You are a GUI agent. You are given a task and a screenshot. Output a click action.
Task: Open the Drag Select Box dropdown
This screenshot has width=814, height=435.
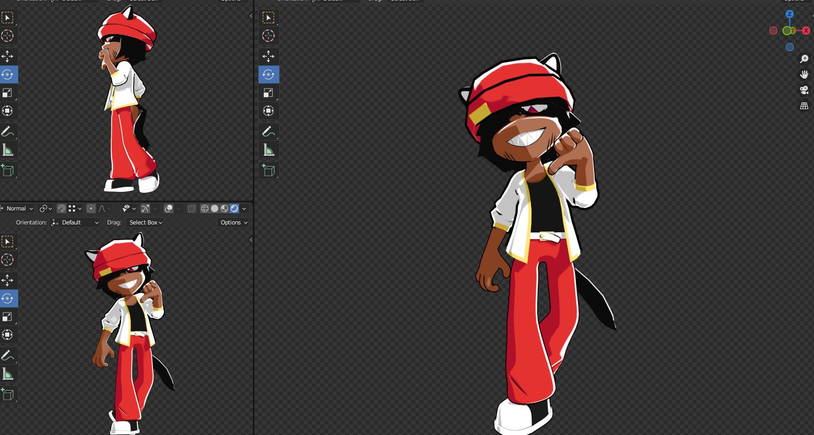coord(146,222)
